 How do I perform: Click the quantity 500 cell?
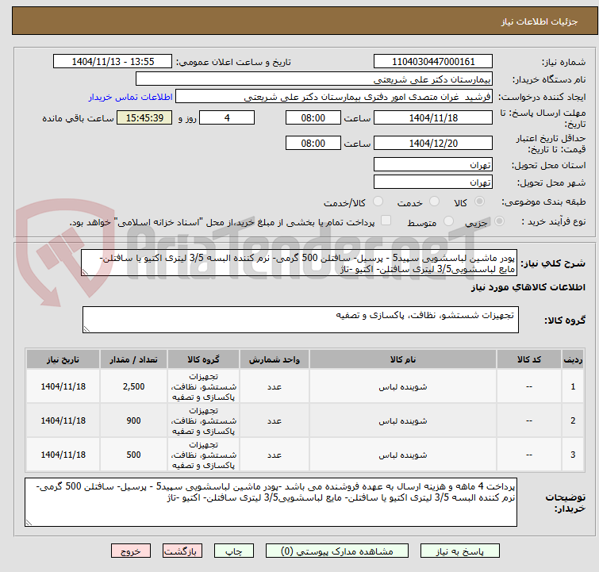133,455
